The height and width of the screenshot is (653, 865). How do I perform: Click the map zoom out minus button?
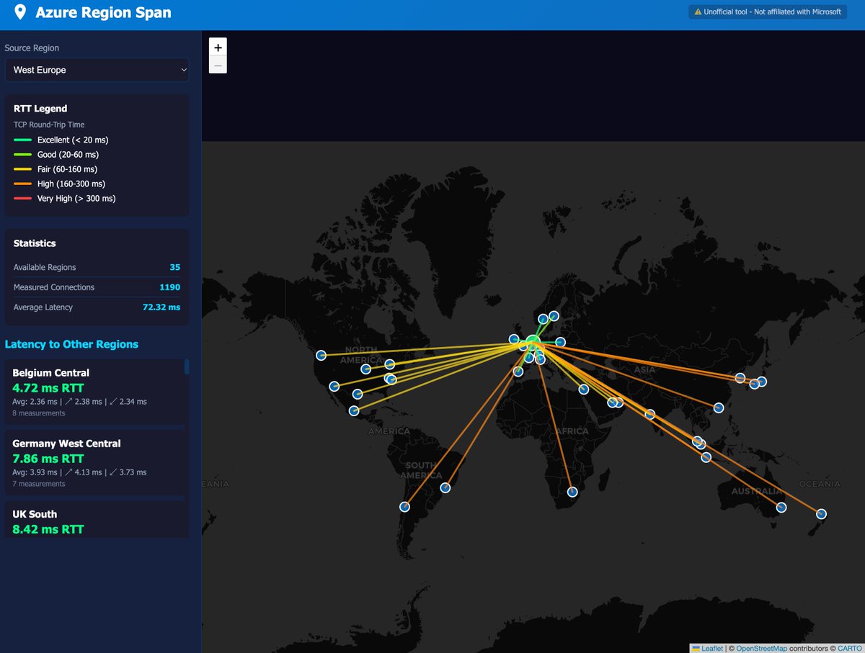[218, 65]
